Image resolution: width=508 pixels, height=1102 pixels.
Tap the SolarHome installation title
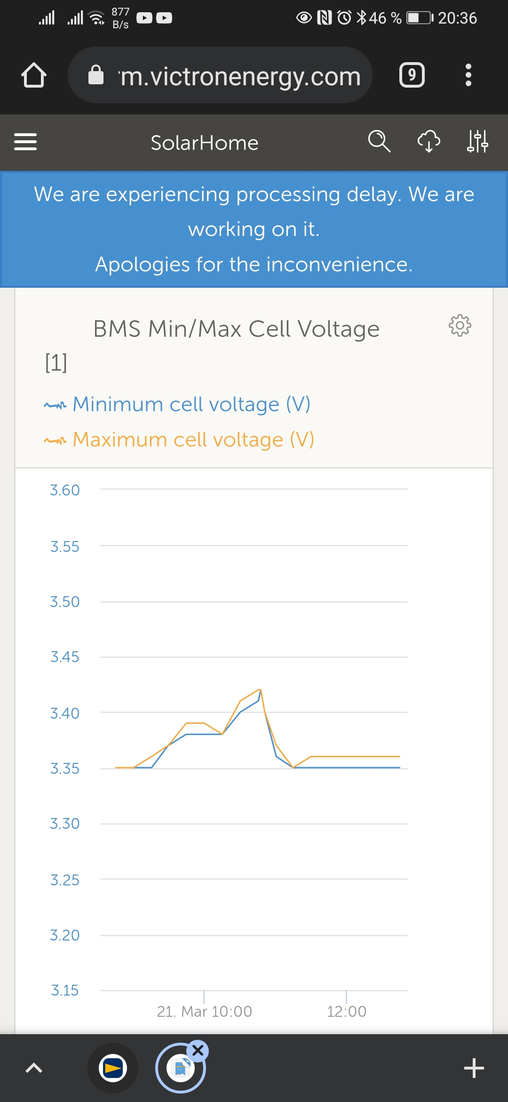coord(205,143)
